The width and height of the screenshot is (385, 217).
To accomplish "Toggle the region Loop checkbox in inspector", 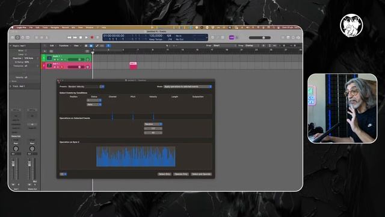I will click(x=26, y=54).
